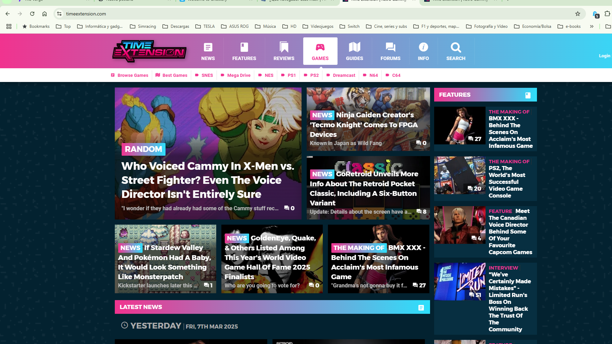The width and height of the screenshot is (612, 344).
Task: Go back with the browser back arrow
Action: pos(8,14)
